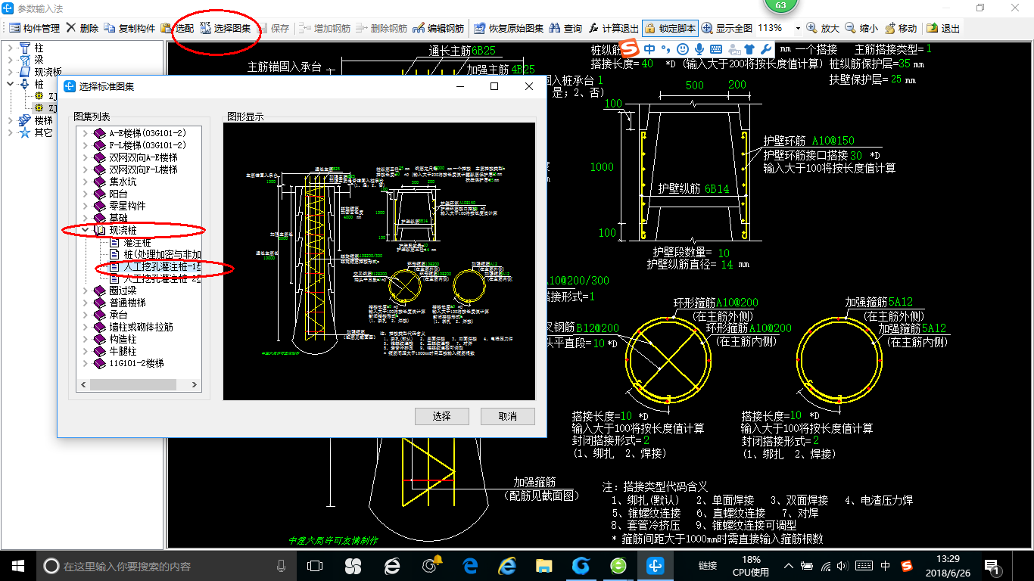This screenshot has width=1034, height=581.
Task: Select 墙柱或砌体拉筋 atlas entry
Action: click(x=141, y=327)
